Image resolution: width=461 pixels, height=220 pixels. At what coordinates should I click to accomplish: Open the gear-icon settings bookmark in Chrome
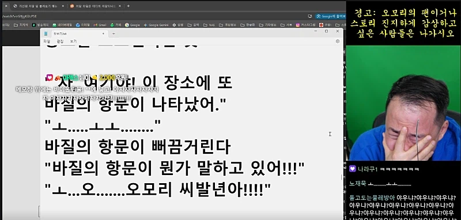178,25
